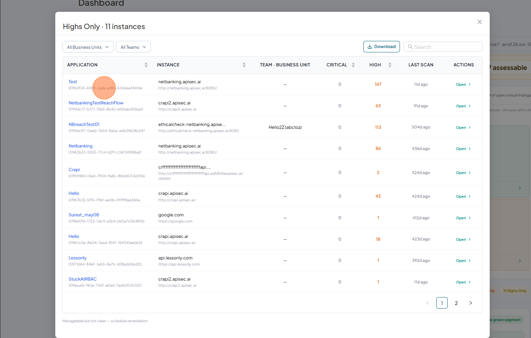
Task: Focus the Search input field
Action: (443, 47)
